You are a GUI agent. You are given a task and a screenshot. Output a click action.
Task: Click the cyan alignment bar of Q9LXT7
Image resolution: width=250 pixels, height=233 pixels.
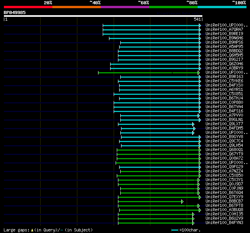pyautogui.click(x=156, y=124)
